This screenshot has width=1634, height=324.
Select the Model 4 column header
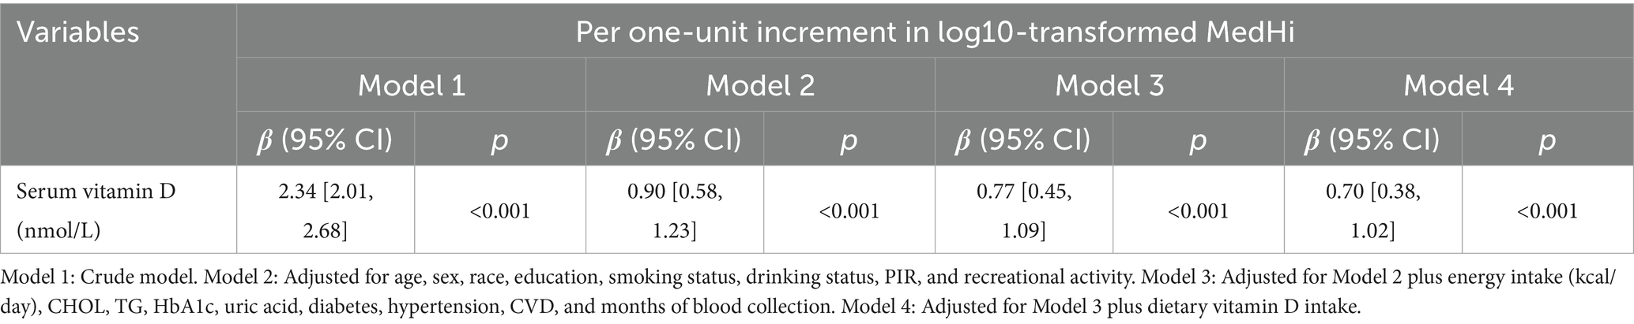[x=1458, y=85]
